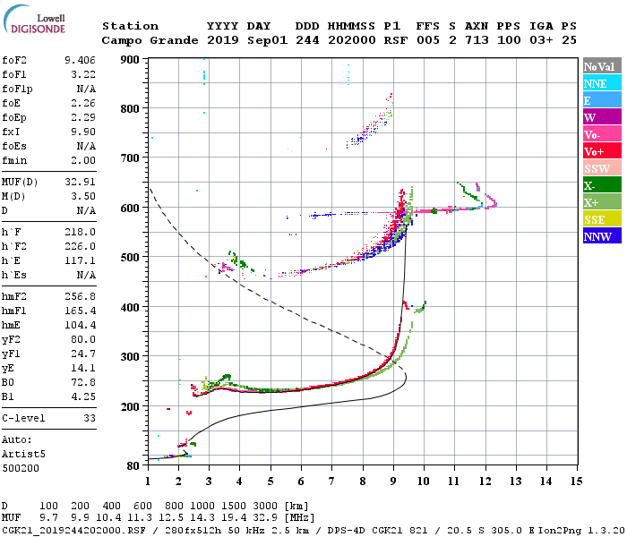Select the NNE cyan legend swatch

[x=602, y=82]
